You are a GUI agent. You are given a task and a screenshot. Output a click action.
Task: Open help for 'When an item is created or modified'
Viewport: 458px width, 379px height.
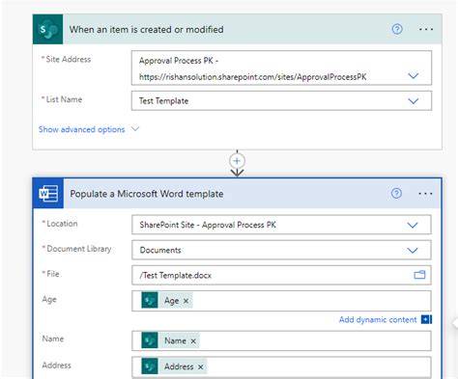[397, 29]
